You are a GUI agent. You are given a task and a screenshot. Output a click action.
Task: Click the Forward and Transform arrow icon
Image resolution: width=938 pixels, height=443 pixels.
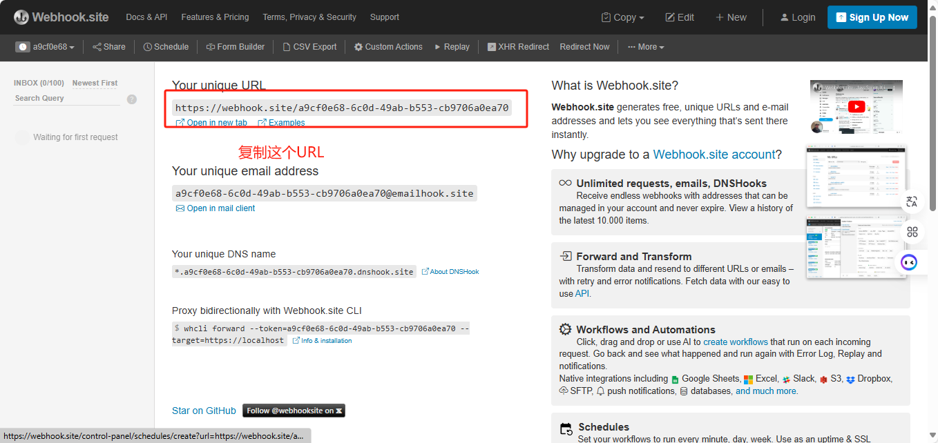coord(566,256)
